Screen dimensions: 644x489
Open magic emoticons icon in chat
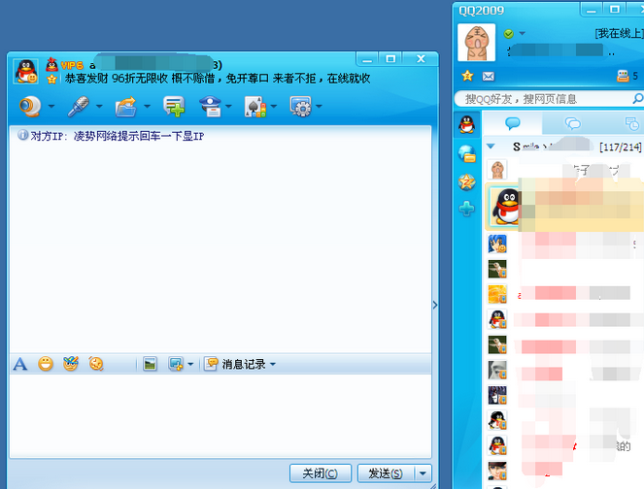tap(71, 364)
